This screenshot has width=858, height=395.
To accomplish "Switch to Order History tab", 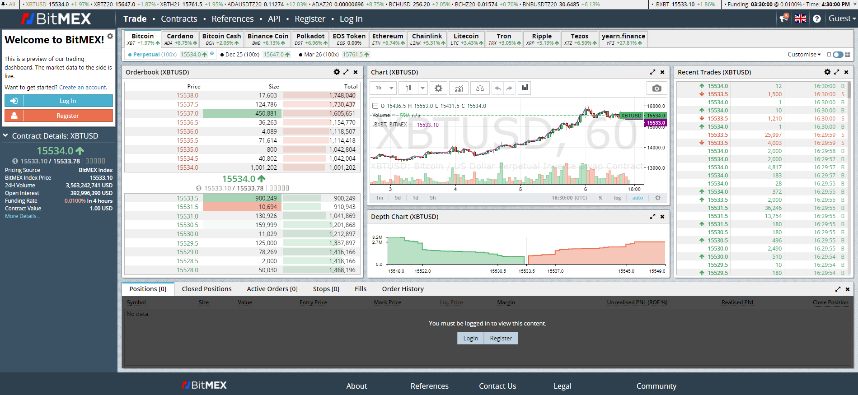I will click(x=403, y=289).
